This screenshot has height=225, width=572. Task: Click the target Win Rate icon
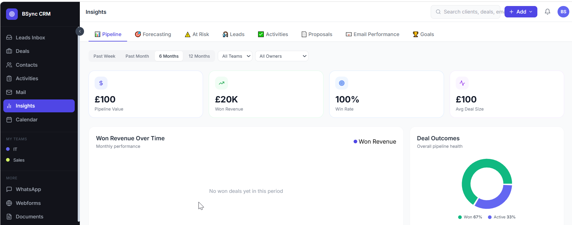click(x=342, y=83)
